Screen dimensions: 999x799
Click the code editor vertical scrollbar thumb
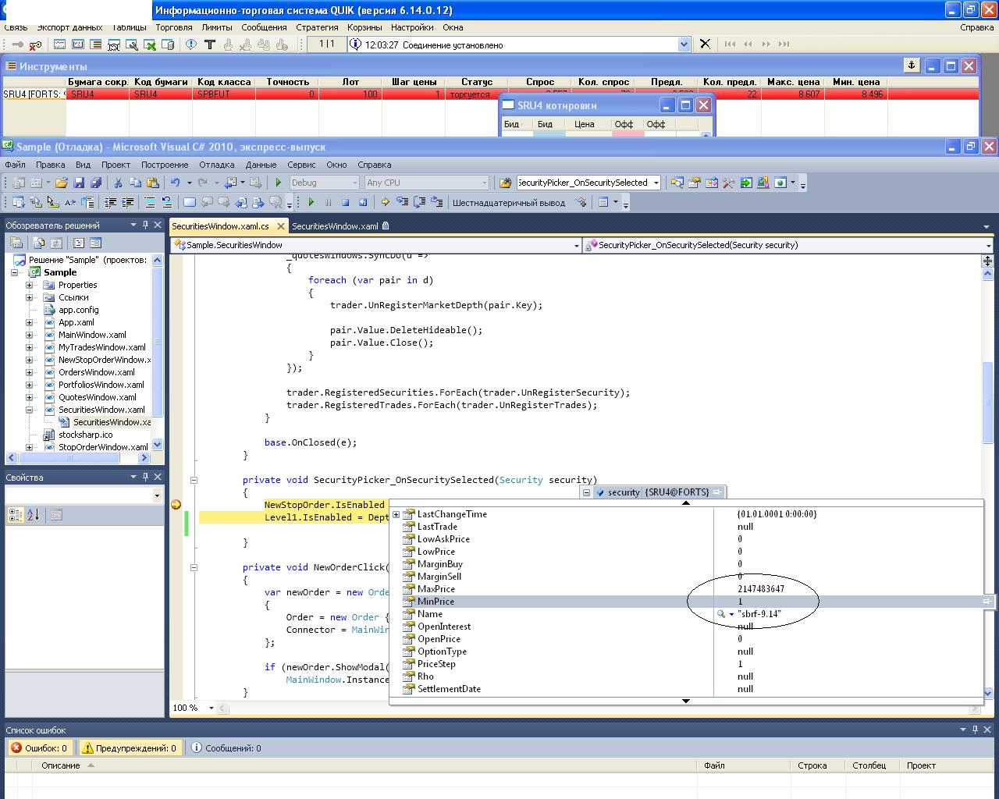(x=988, y=402)
